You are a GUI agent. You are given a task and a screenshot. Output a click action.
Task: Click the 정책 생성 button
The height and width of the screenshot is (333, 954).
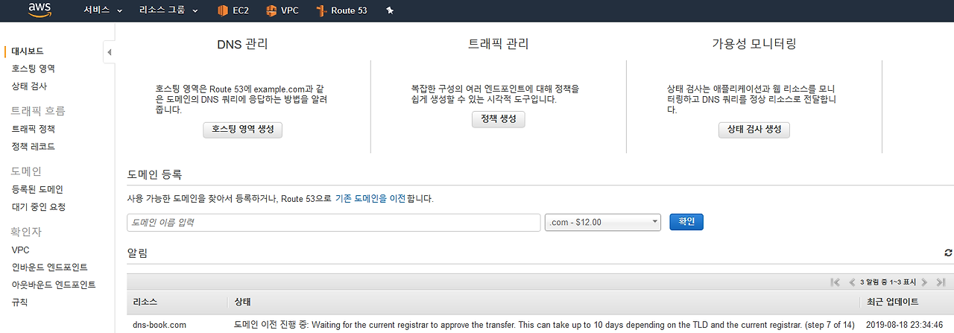[x=499, y=119]
